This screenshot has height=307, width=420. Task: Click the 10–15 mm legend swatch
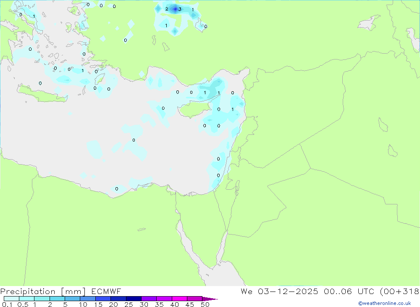[88, 299]
